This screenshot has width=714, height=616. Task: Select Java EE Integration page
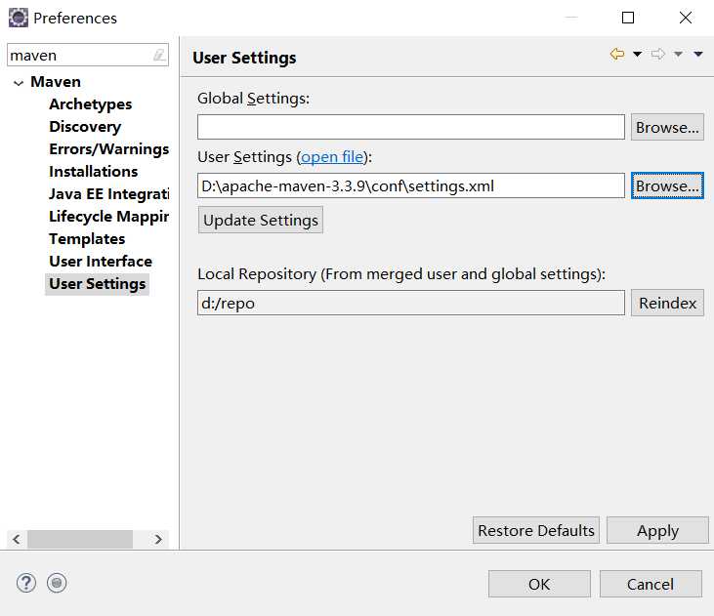tap(108, 194)
